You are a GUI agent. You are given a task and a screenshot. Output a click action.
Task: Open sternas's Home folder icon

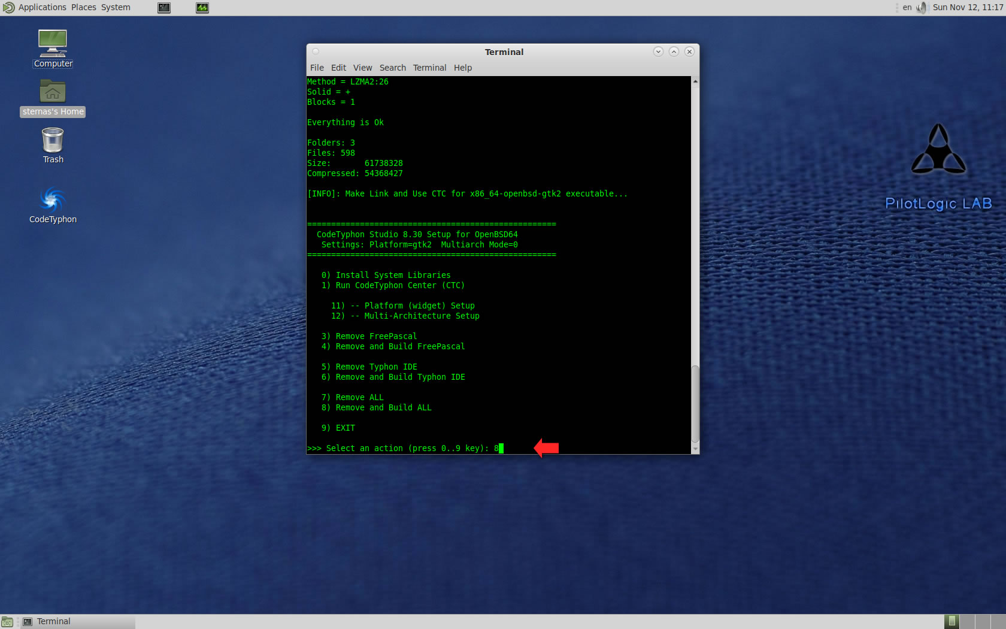53,98
